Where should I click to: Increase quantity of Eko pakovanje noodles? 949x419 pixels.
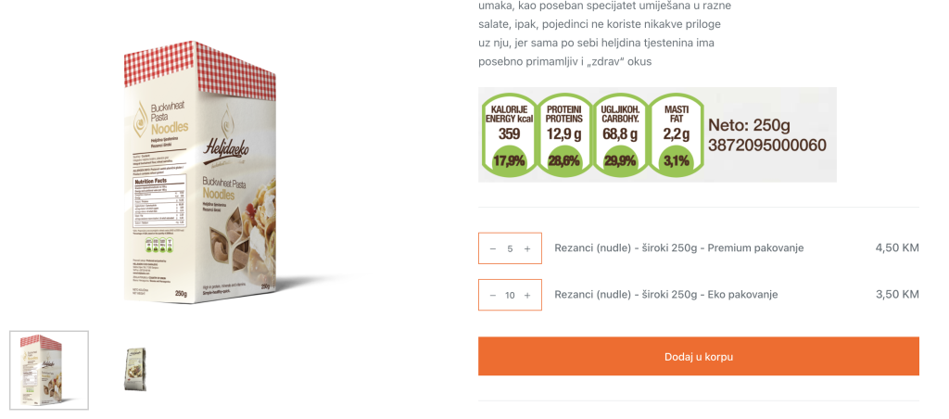click(527, 296)
